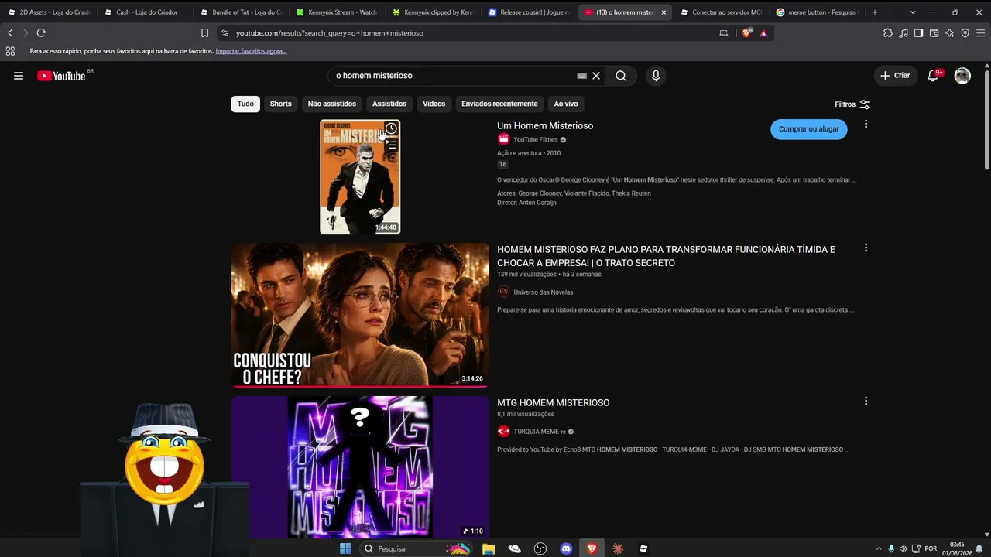The height and width of the screenshot is (557, 991).
Task: Open Brave Rewards triangle icon
Action: (763, 33)
